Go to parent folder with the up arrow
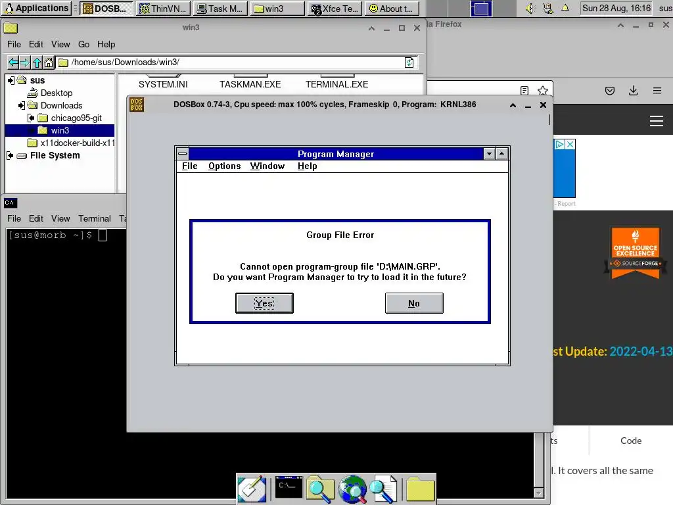673x505 pixels. tap(37, 62)
